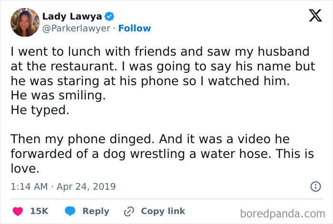This screenshot has width=333, height=224.
Task: Click the Copy link text
Action: 163,211
